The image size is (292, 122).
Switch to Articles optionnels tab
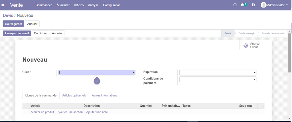(x=74, y=96)
